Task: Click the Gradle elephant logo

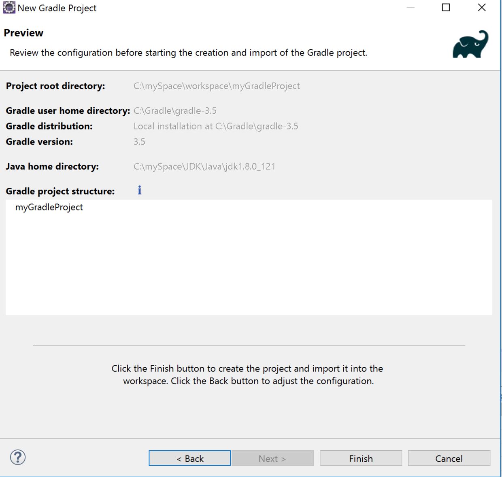Action: (x=470, y=45)
